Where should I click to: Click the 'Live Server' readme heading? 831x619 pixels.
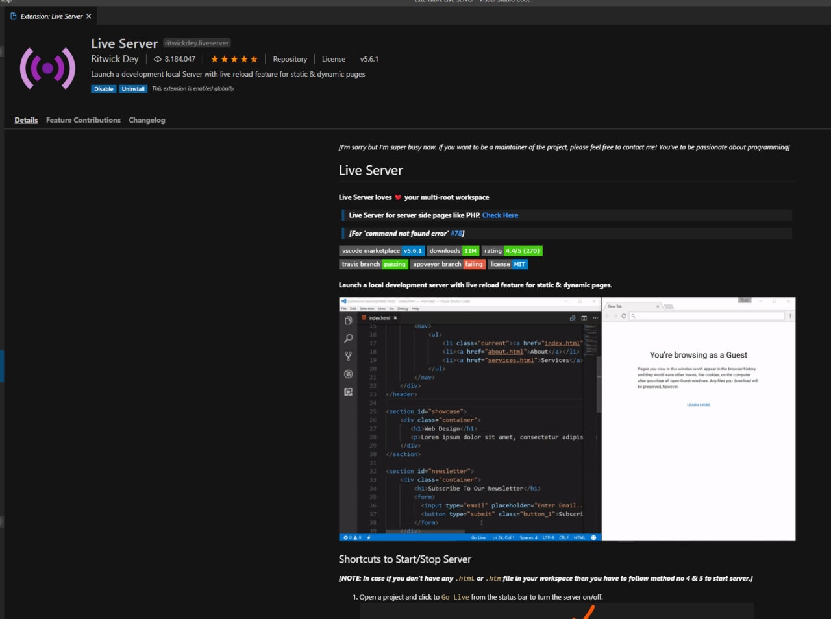coord(371,171)
